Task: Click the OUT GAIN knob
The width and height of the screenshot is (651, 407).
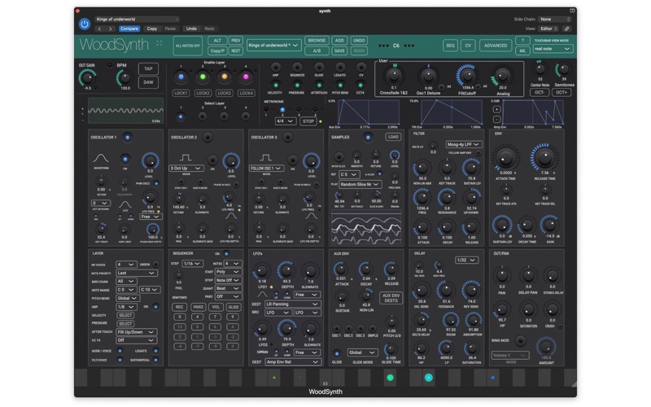Action: (87, 77)
